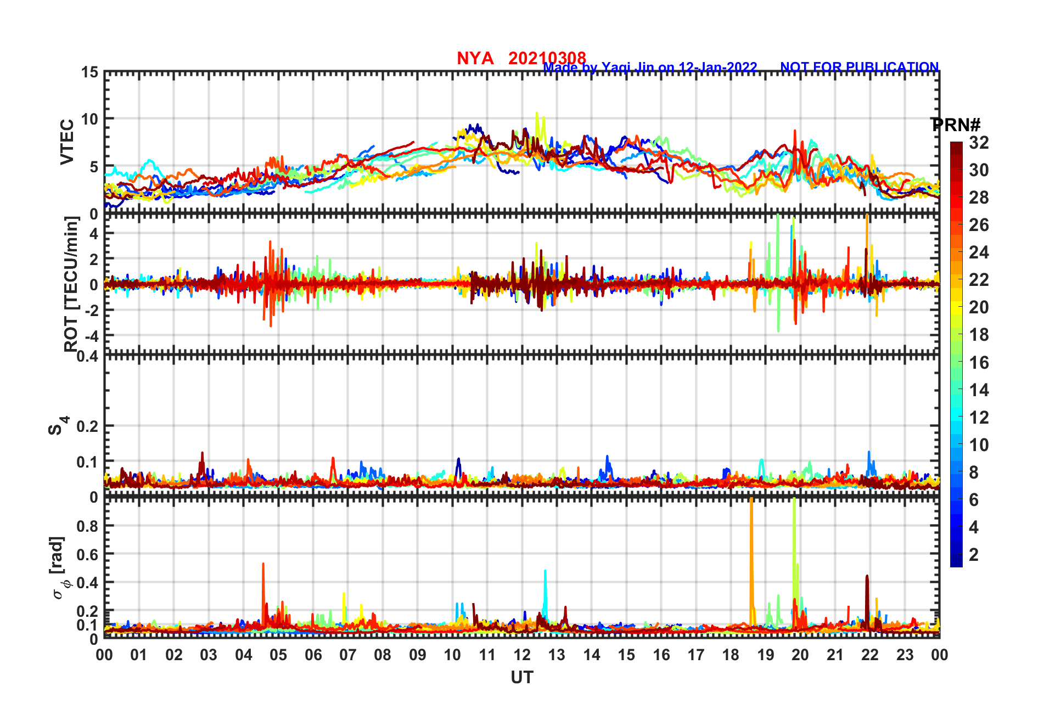Viewport: 1044px width, 709px height.
Task: Click the NOT FOR PUBLICATION notice
Action: [x=860, y=67]
